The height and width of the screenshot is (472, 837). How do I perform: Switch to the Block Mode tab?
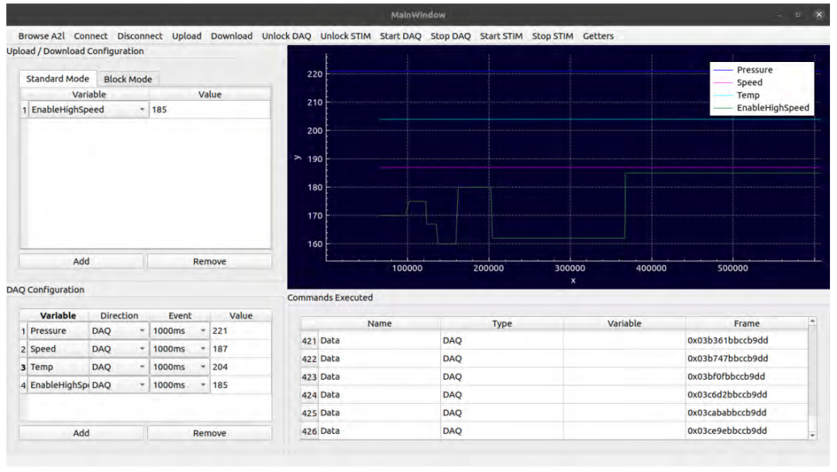(128, 79)
